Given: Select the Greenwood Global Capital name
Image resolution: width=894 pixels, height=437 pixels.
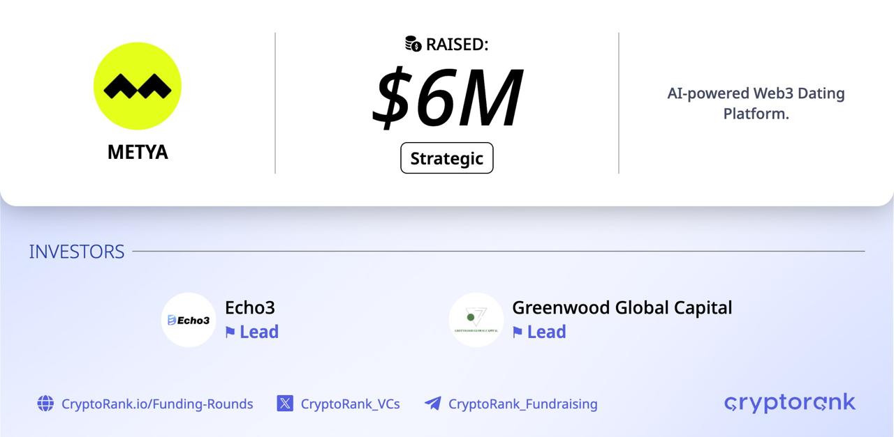Looking at the screenshot, I should pos(622,307).
